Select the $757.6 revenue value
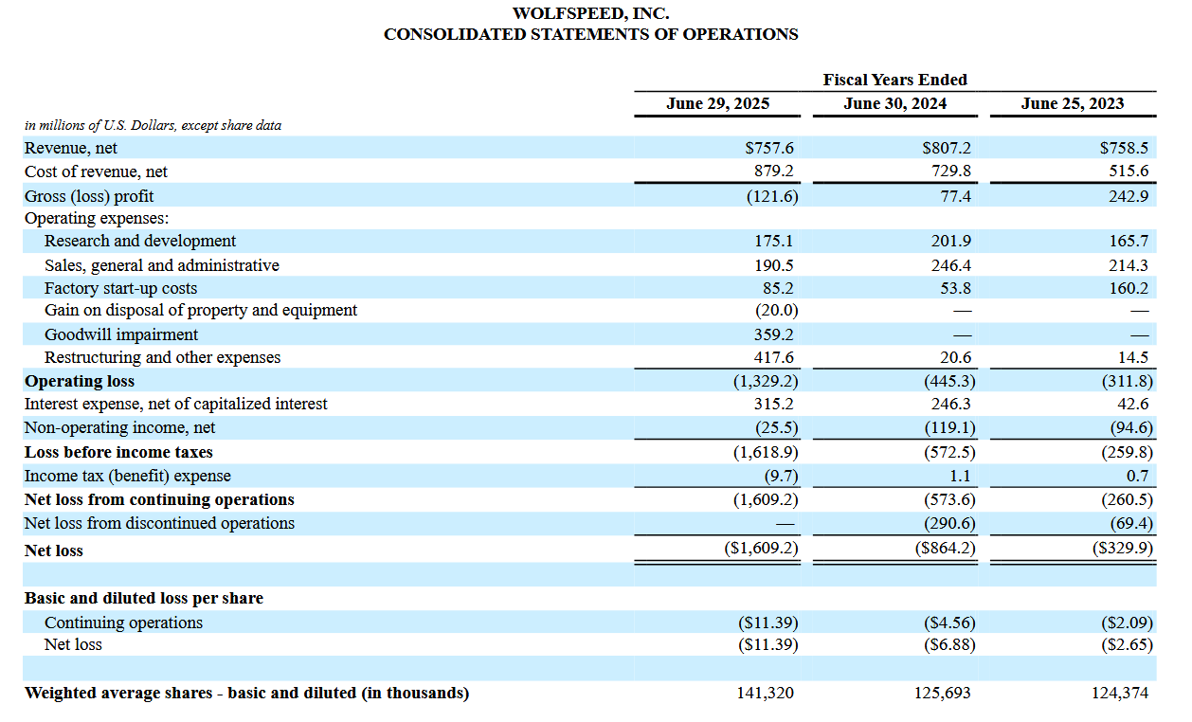The image size is (1192, 722). [769, 148]
